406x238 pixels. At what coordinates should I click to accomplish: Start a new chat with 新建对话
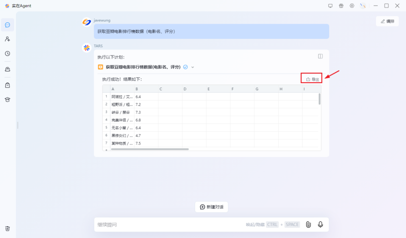(211, 207)
